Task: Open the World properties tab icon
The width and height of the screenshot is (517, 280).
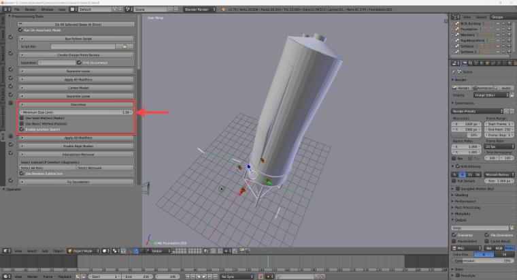Action: (482, 63)
